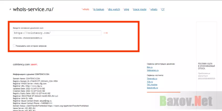Open the TAG.Hosting link
Image resolution: width=222 pixels, height=111 pixels.
(152, 85)
